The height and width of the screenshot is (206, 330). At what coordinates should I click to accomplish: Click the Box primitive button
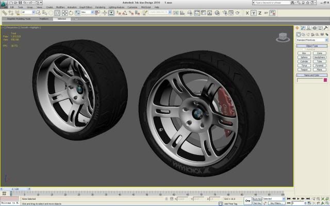(x=304, y=54)
